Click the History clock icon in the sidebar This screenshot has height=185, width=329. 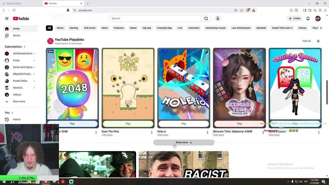[x=7, y=119]
